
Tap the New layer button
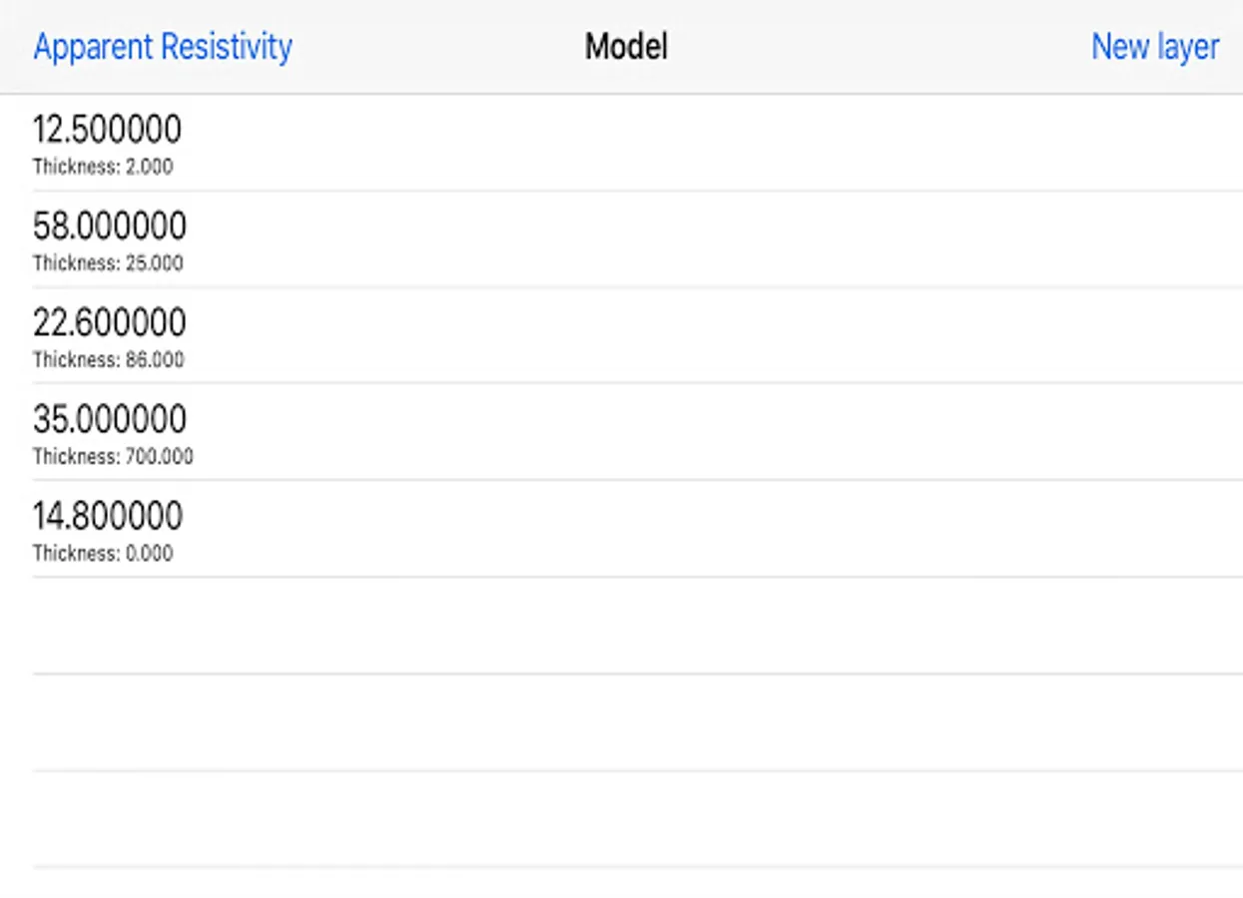(x=1154, y=47)
